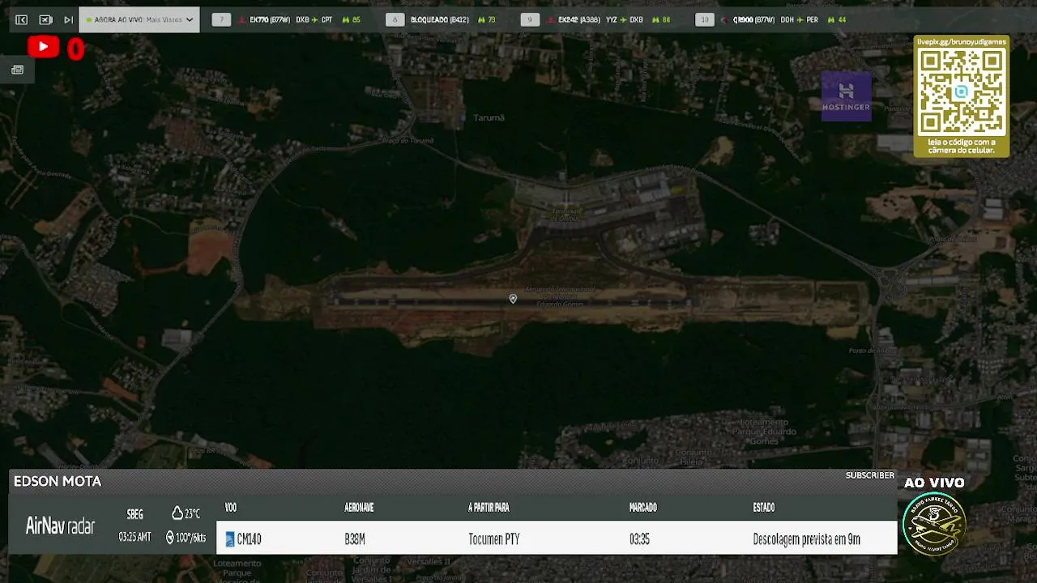Click the binoculars viewer count 88
1037x583 pixels.
pos(661,19)
